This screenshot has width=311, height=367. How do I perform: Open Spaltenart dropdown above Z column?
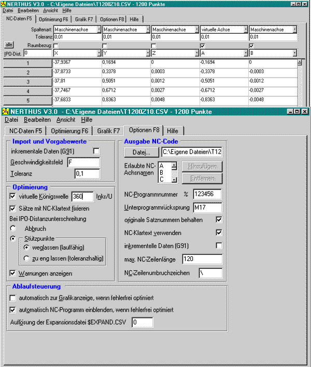click(197, 30)
